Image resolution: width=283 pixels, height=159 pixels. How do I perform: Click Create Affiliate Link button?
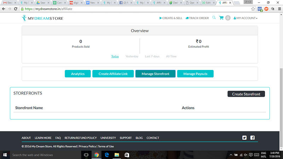(x=113, y=74)
